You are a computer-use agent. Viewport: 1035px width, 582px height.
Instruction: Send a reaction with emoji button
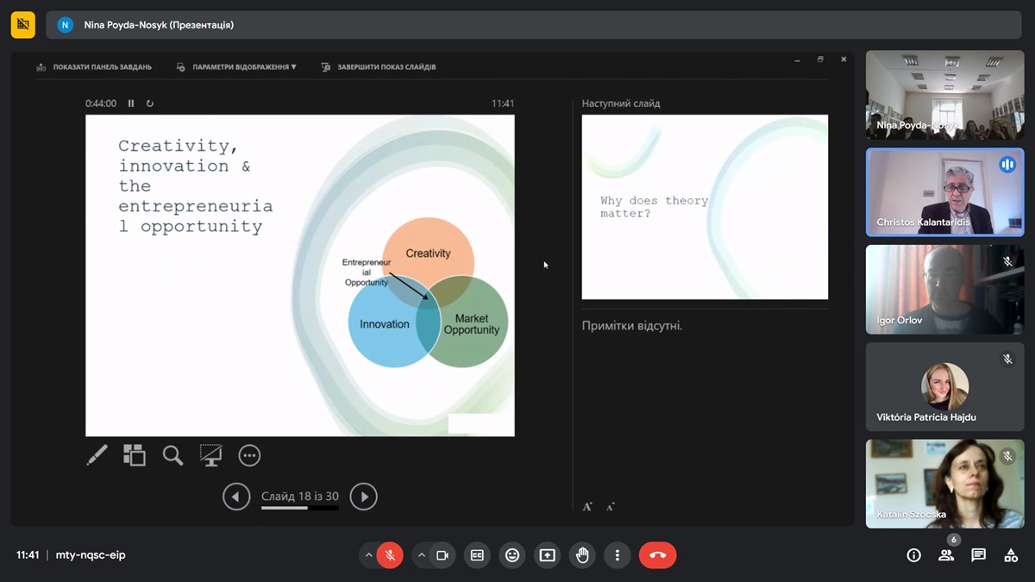click(x=512, y=555)
